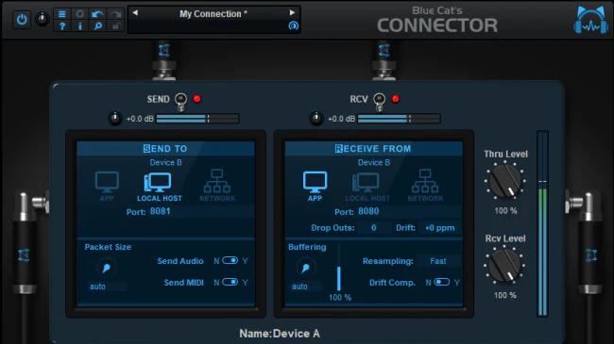Click the Thru Level 100 % value
This screenshot has height=344, width=614.
point(505,211)
